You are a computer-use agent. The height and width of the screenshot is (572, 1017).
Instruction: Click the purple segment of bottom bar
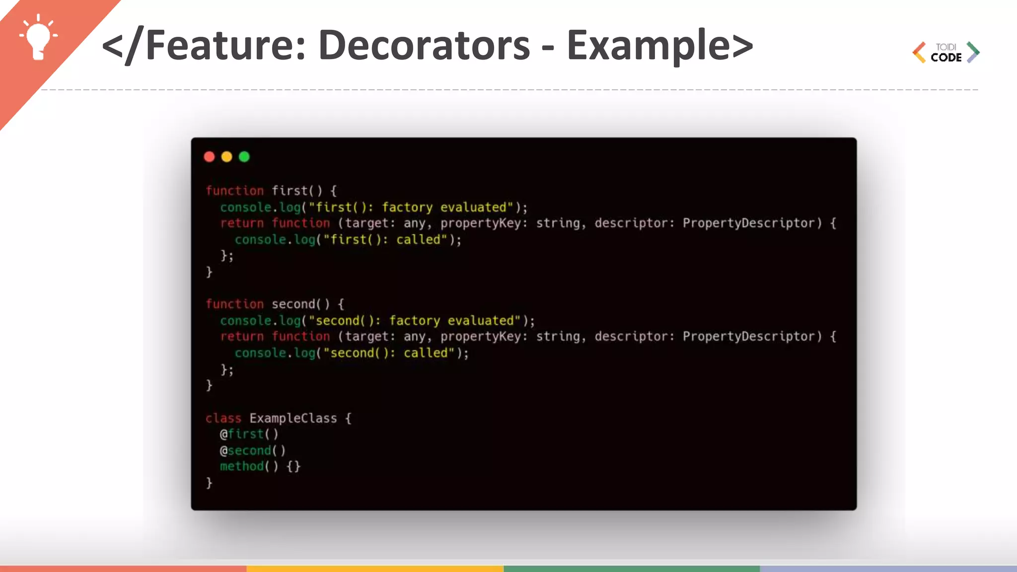click(x=888, y=569)
